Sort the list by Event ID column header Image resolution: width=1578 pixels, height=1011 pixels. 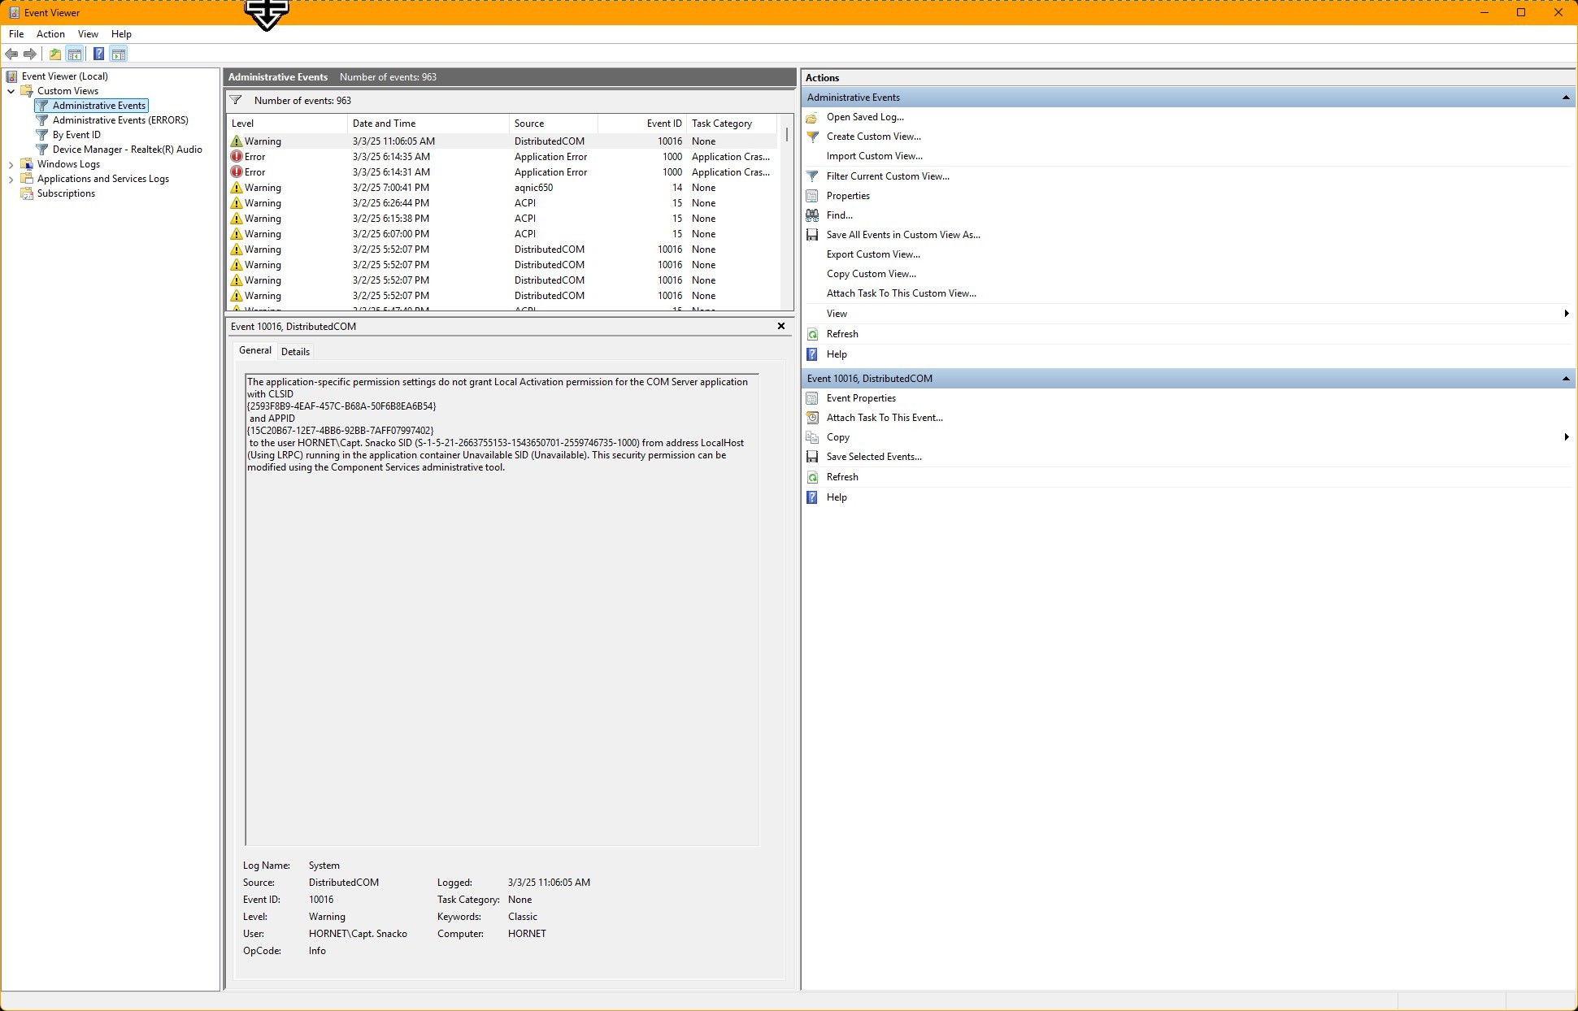tap(643, 124)
